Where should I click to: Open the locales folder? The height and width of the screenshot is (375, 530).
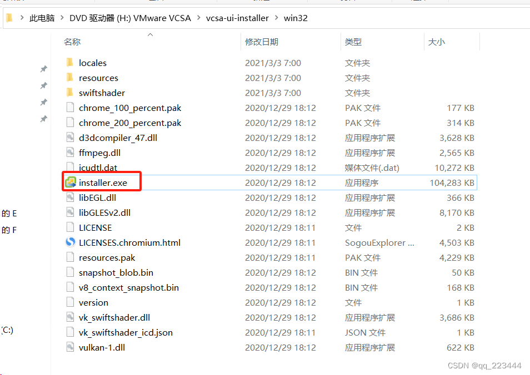point(92,63)
